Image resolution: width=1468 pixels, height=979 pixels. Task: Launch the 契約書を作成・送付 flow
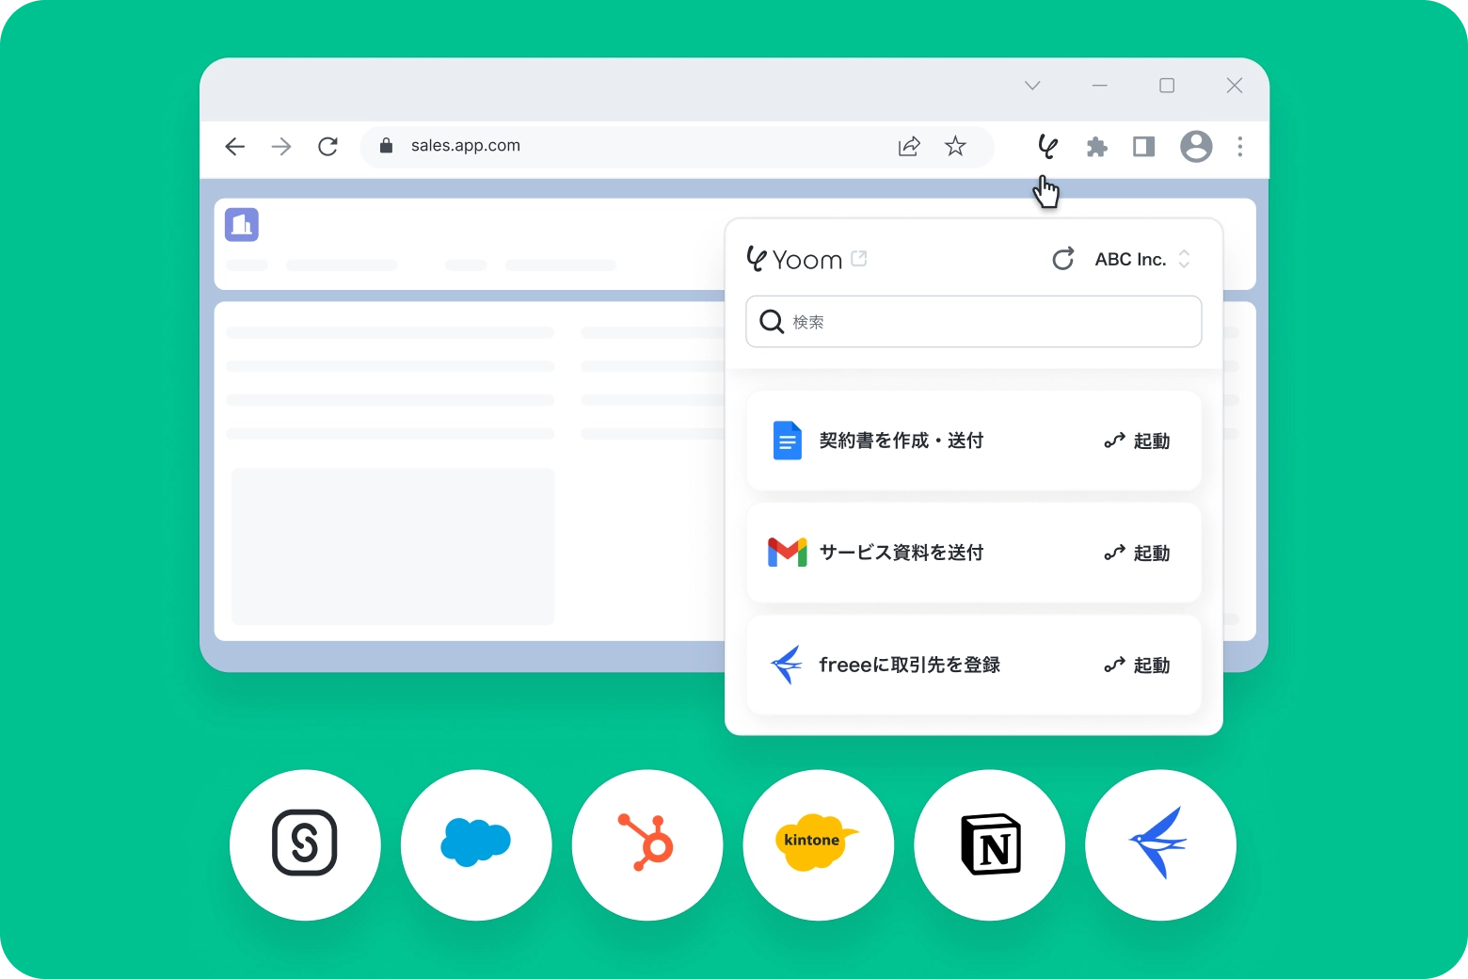point(1137,441)
